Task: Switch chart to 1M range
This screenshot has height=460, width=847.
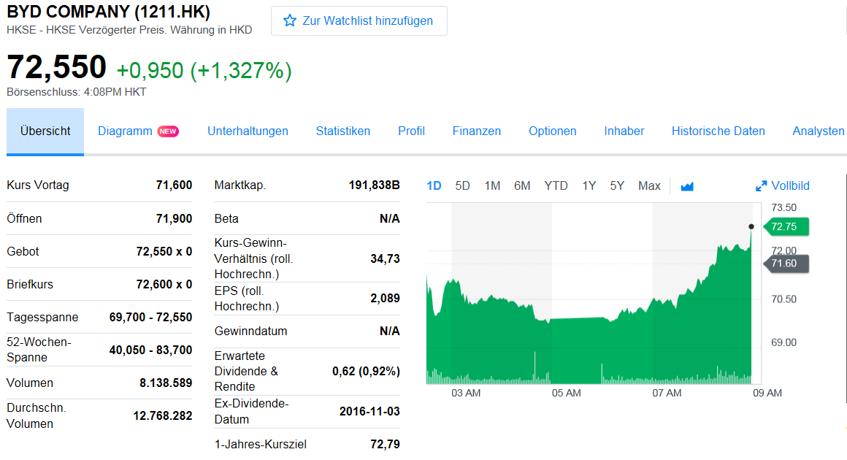Action: 492,185
